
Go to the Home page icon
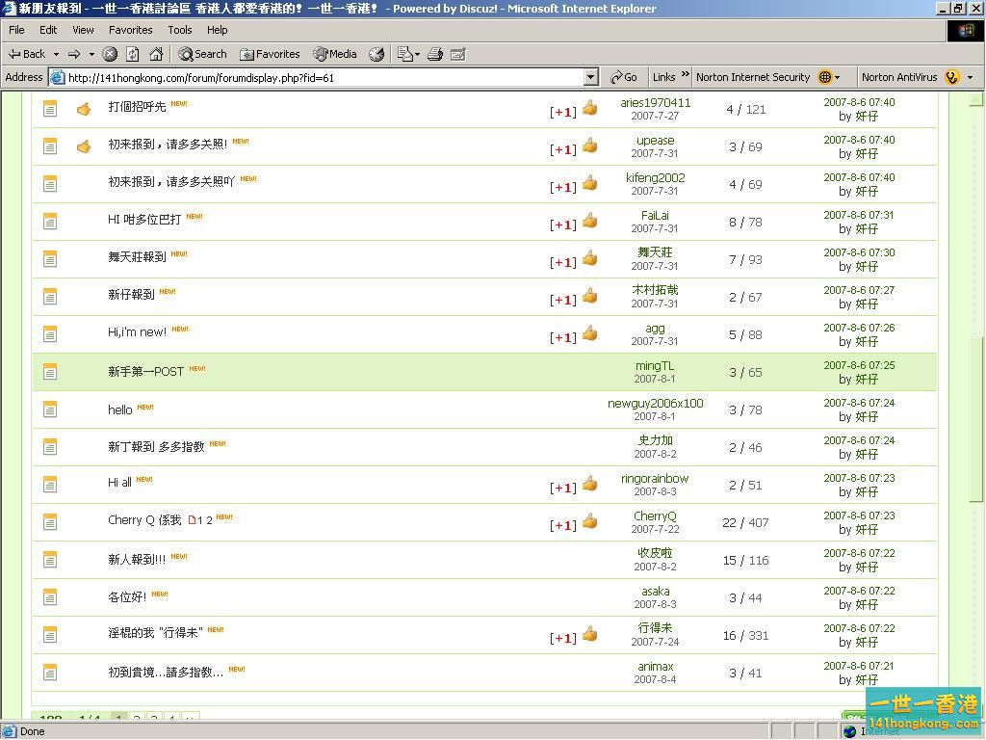click(155, 54)
